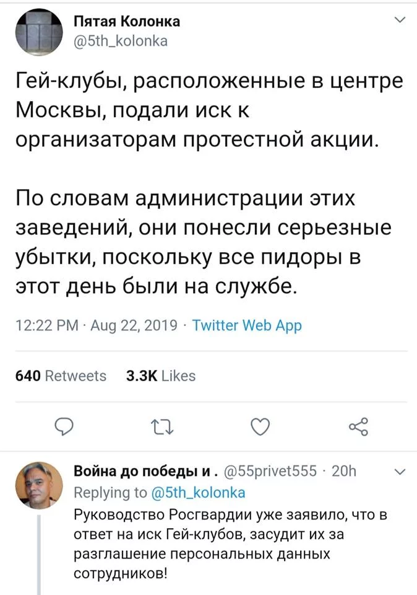Viewport: 417px width, 595px height.
Task: View the 3.3K Likes list
Action: click(160, 376)
